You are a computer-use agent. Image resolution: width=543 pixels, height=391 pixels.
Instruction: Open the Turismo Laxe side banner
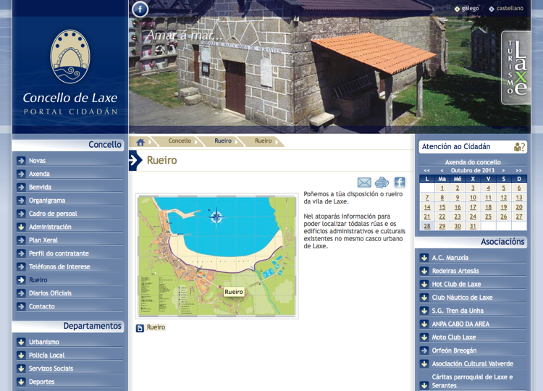[515, 68]
